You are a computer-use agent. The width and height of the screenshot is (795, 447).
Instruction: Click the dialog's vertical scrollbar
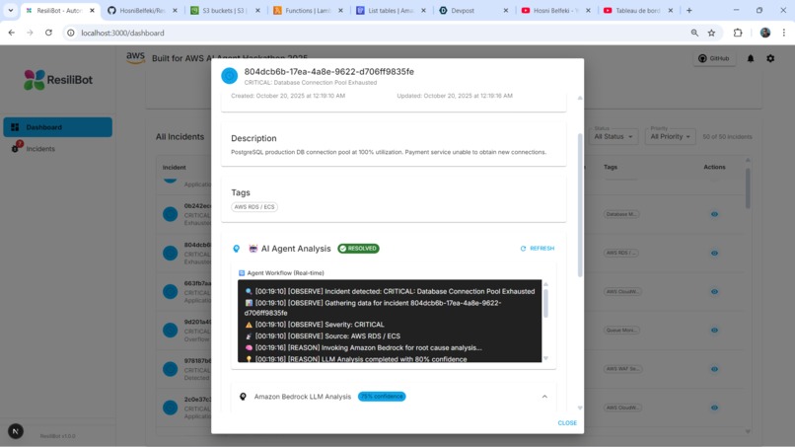(x=580, y=205)
